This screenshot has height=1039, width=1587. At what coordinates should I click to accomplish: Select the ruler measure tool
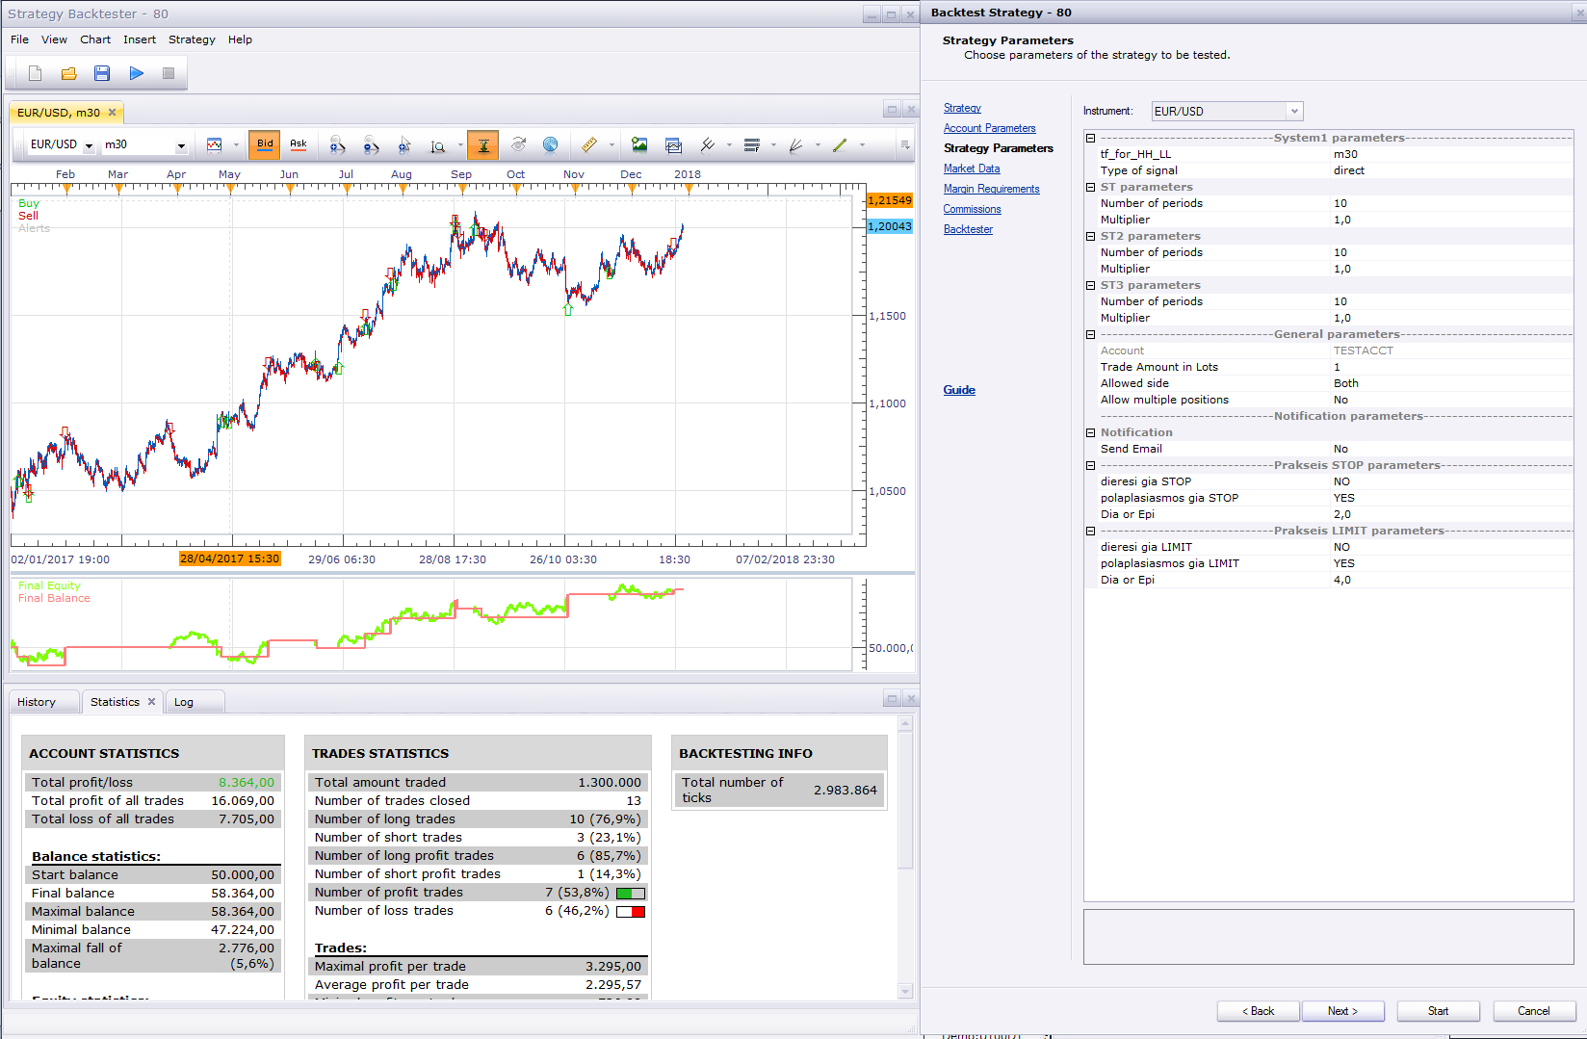click(x=588, y=144)
